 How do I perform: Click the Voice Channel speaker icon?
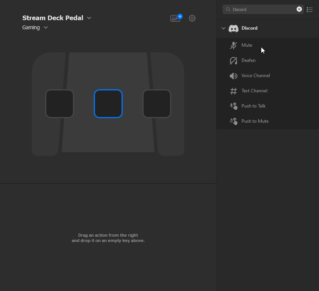click(x=233, y=76)
